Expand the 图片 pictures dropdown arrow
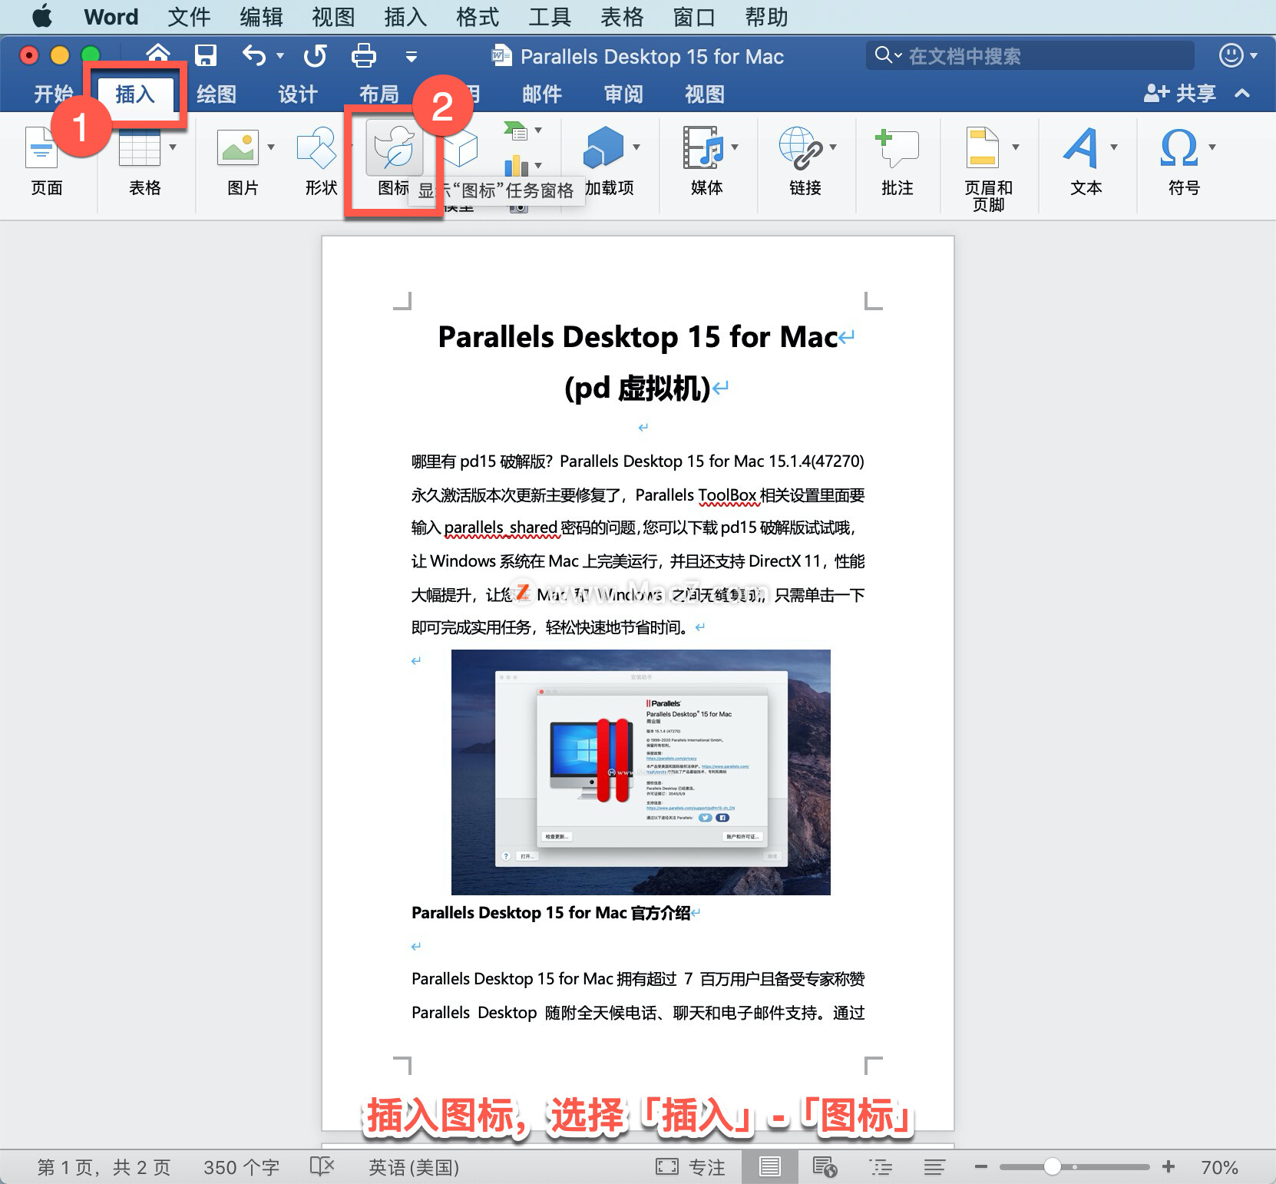This screenshot has width=1276, height=1184. tap(271, 147)
